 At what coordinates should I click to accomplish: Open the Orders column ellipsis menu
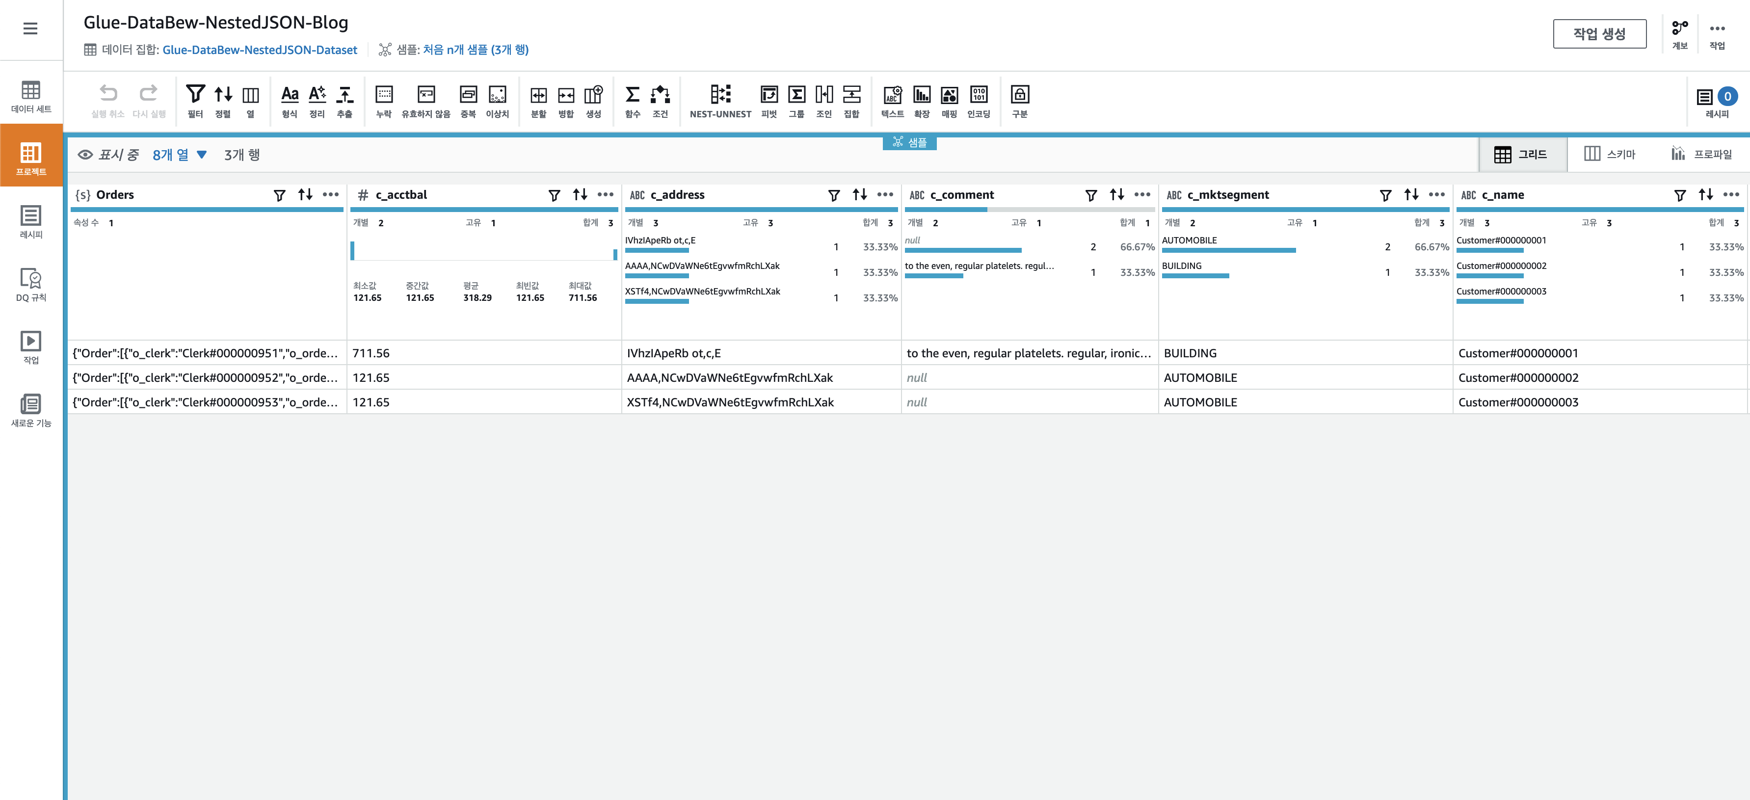(331, 195)
